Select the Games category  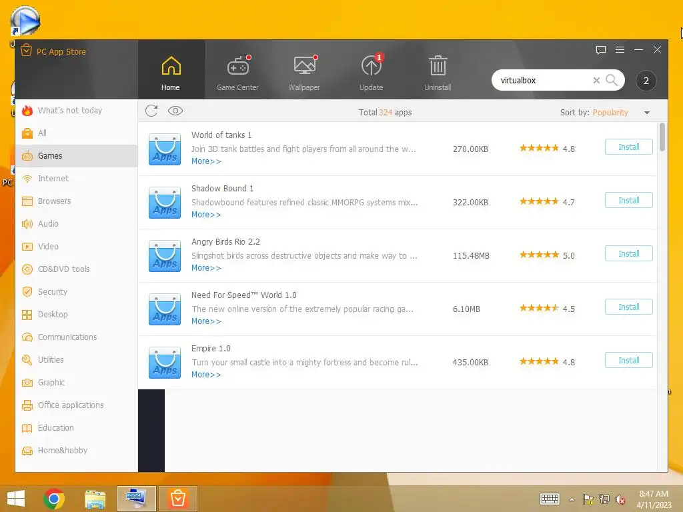pyautogui.click(x=77, y=156)
